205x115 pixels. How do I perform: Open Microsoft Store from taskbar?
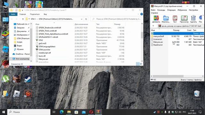click(x=76, y=112)
